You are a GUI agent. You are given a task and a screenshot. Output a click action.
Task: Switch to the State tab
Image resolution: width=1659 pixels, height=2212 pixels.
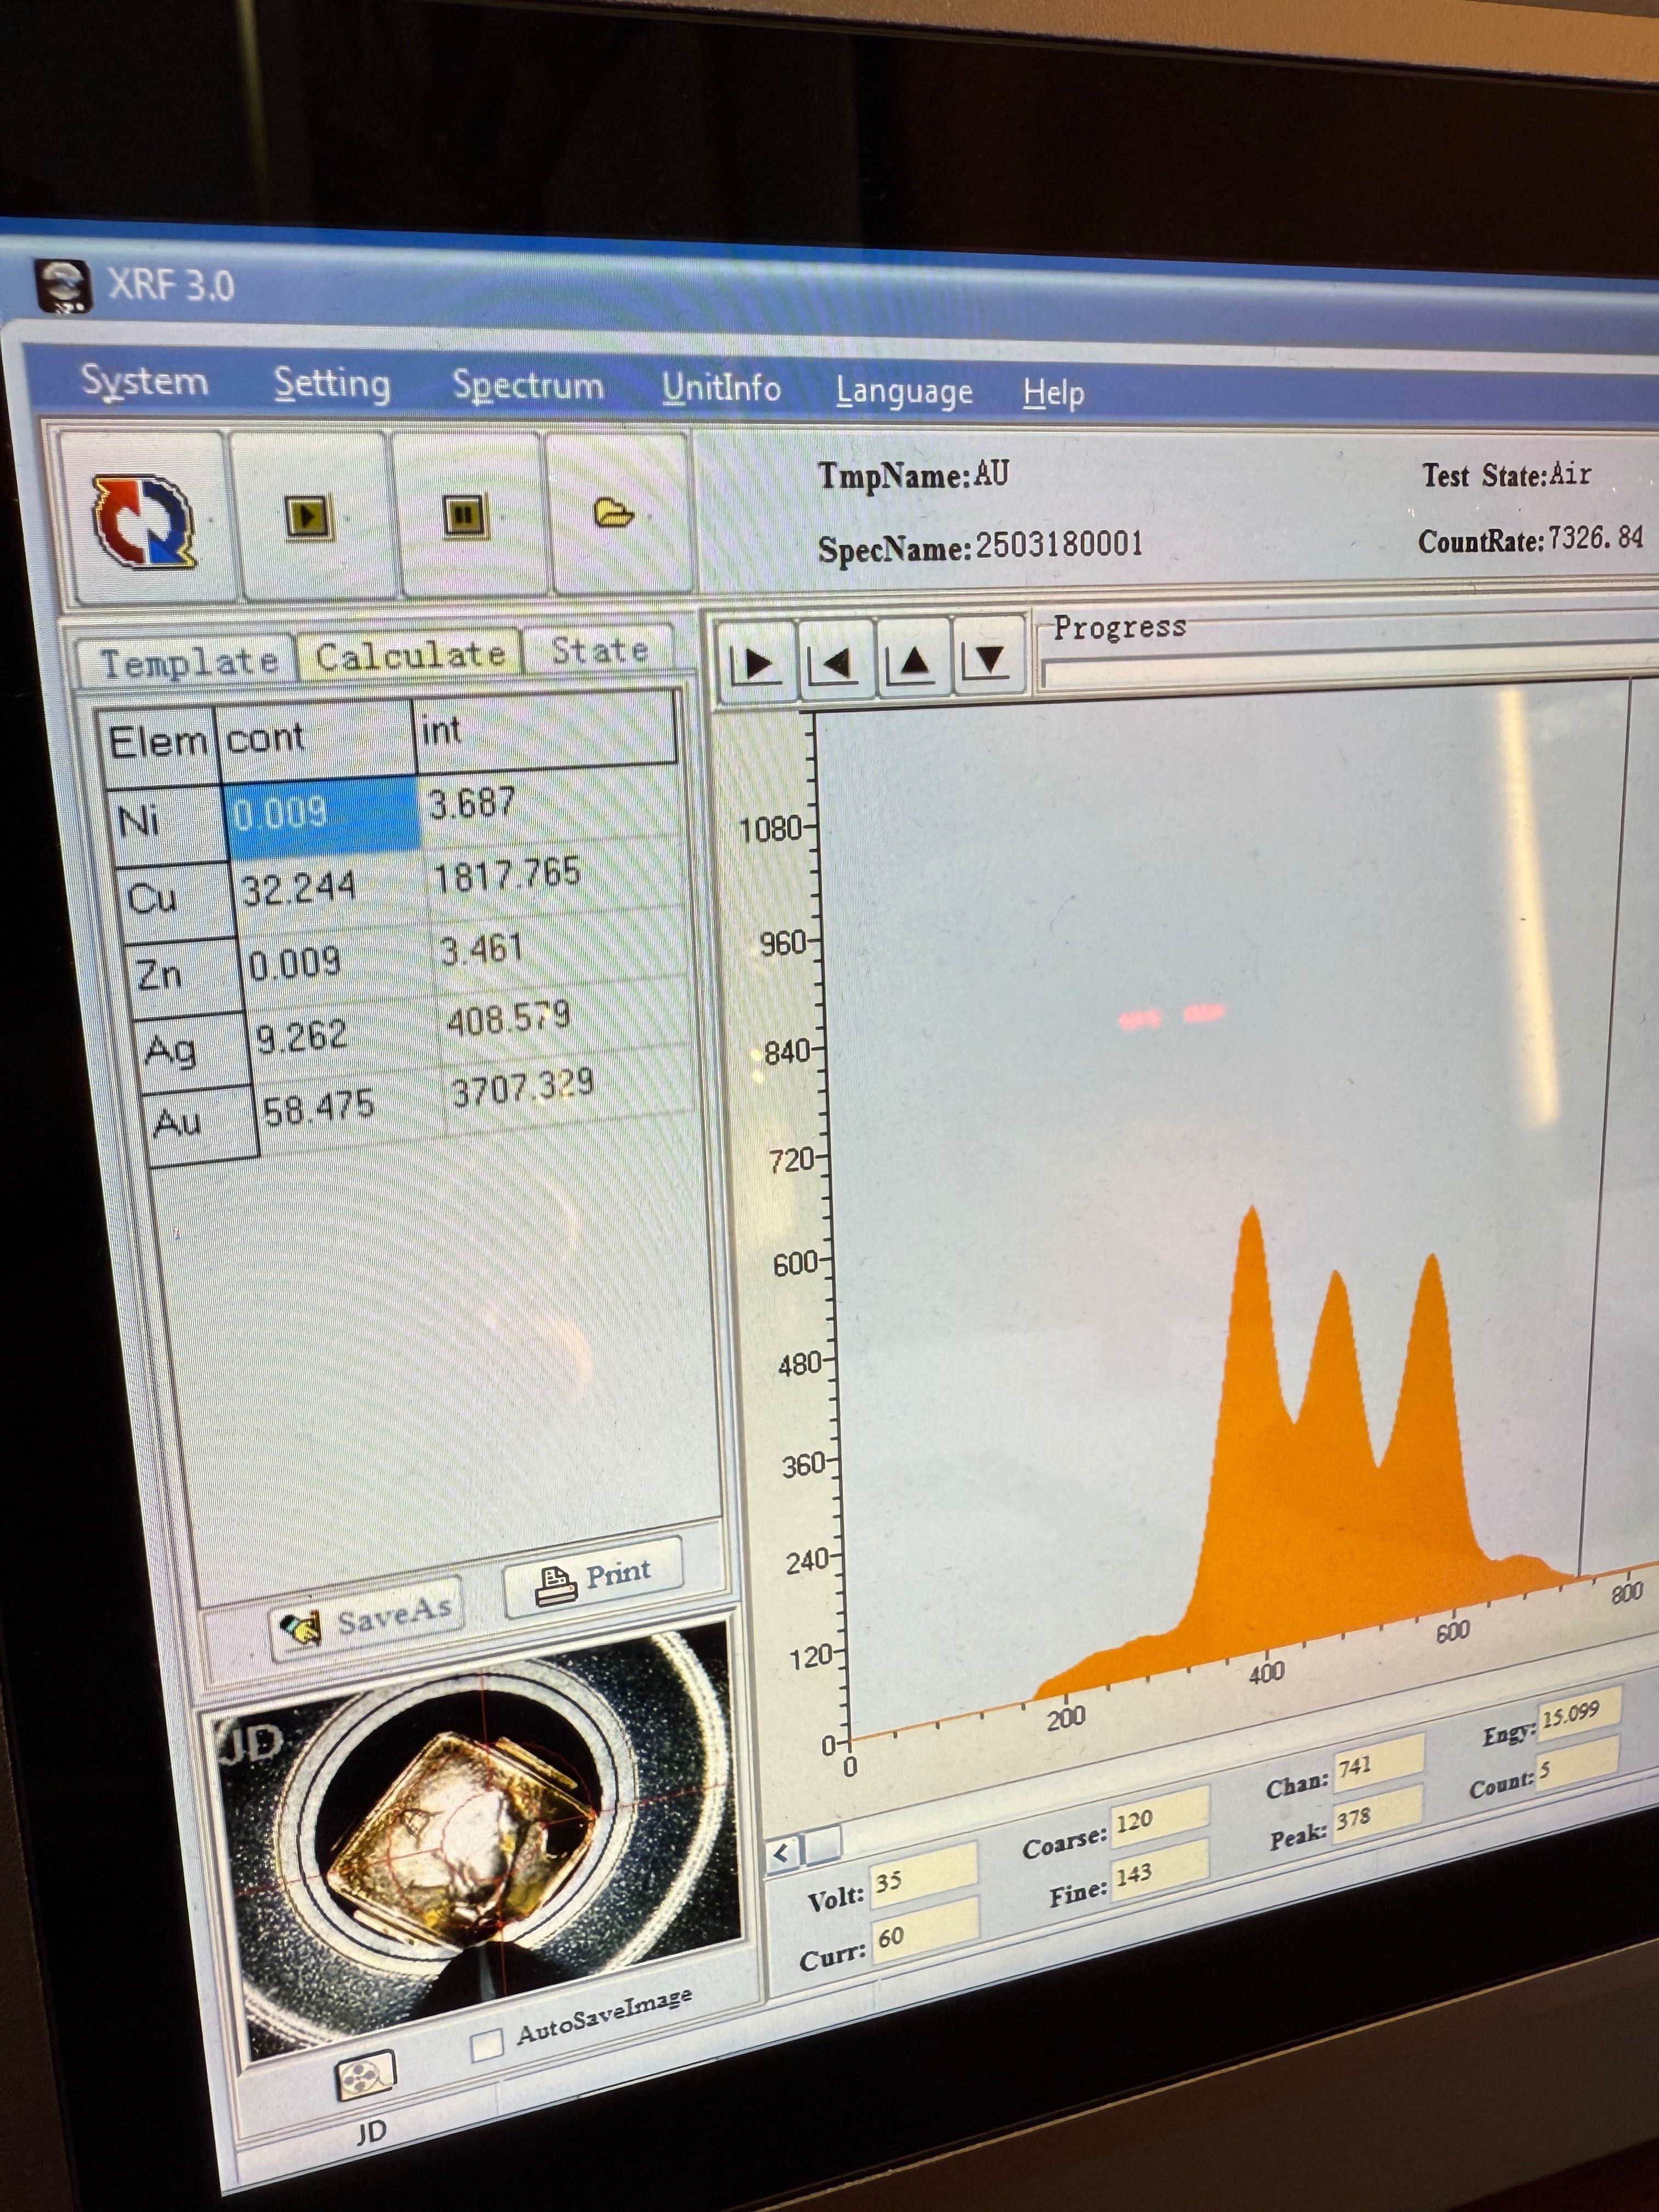pos(599,650)
